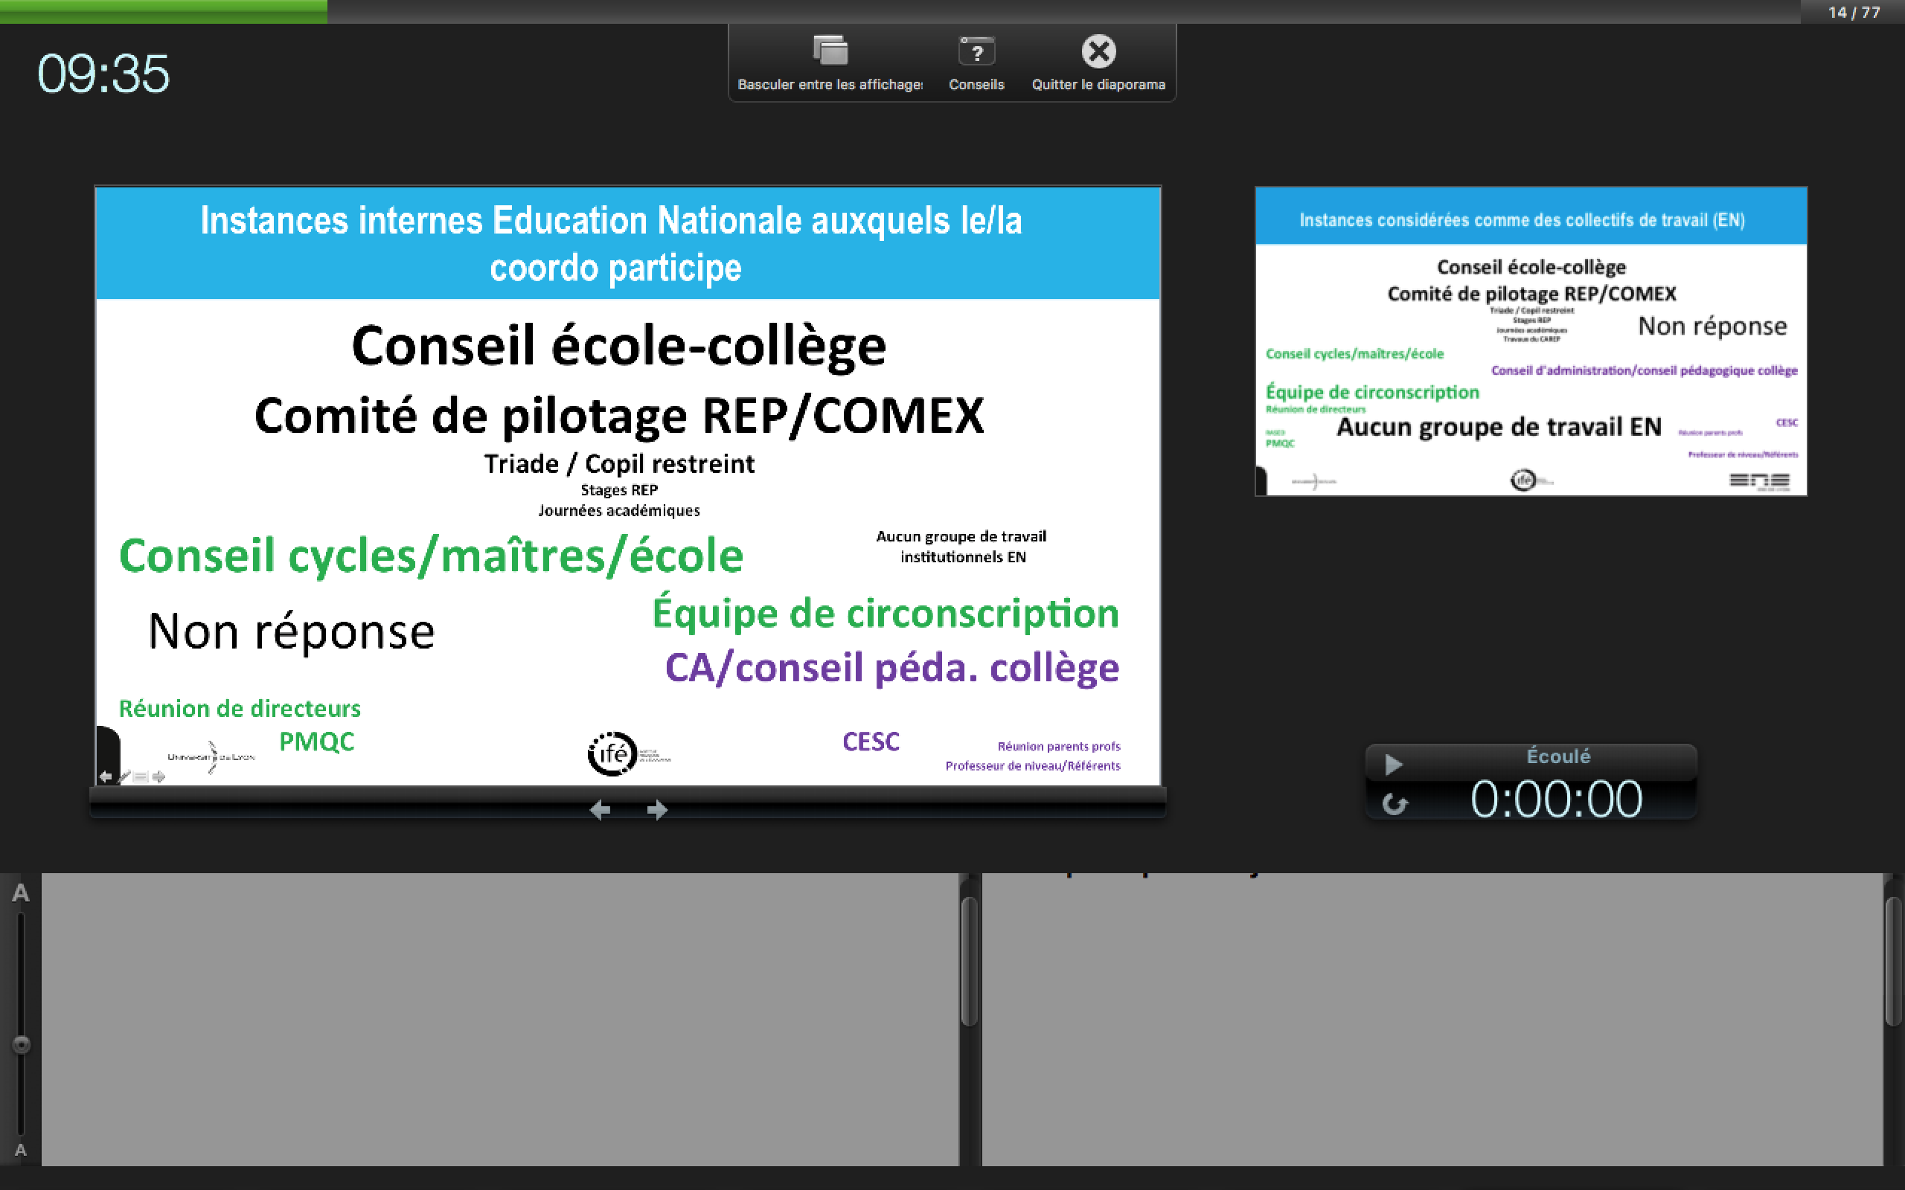Click the notes font size slider knob
The width and height of the screenshot is (1905, 1190).
[22, 1044]
